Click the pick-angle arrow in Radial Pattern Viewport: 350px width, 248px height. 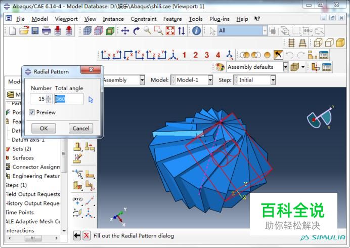pyautogui.click(x=91, y=99)
